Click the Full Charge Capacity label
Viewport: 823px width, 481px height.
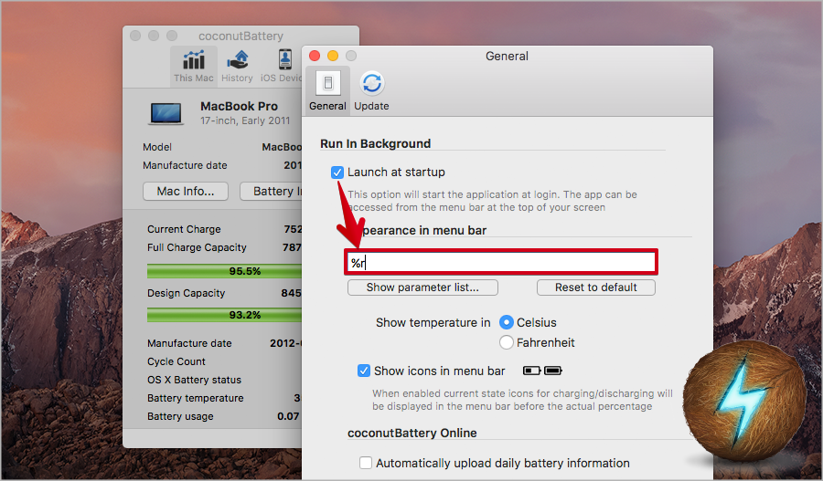[197, 247]
